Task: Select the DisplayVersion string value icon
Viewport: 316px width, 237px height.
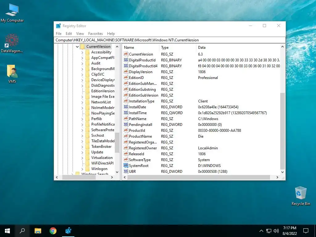Action: 126,72
